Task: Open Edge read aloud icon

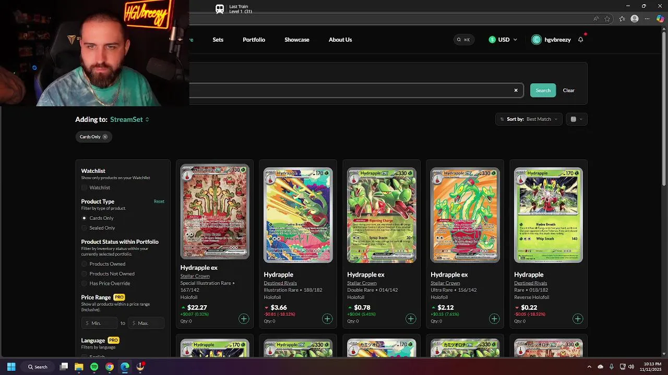Action: pos(596,19)
